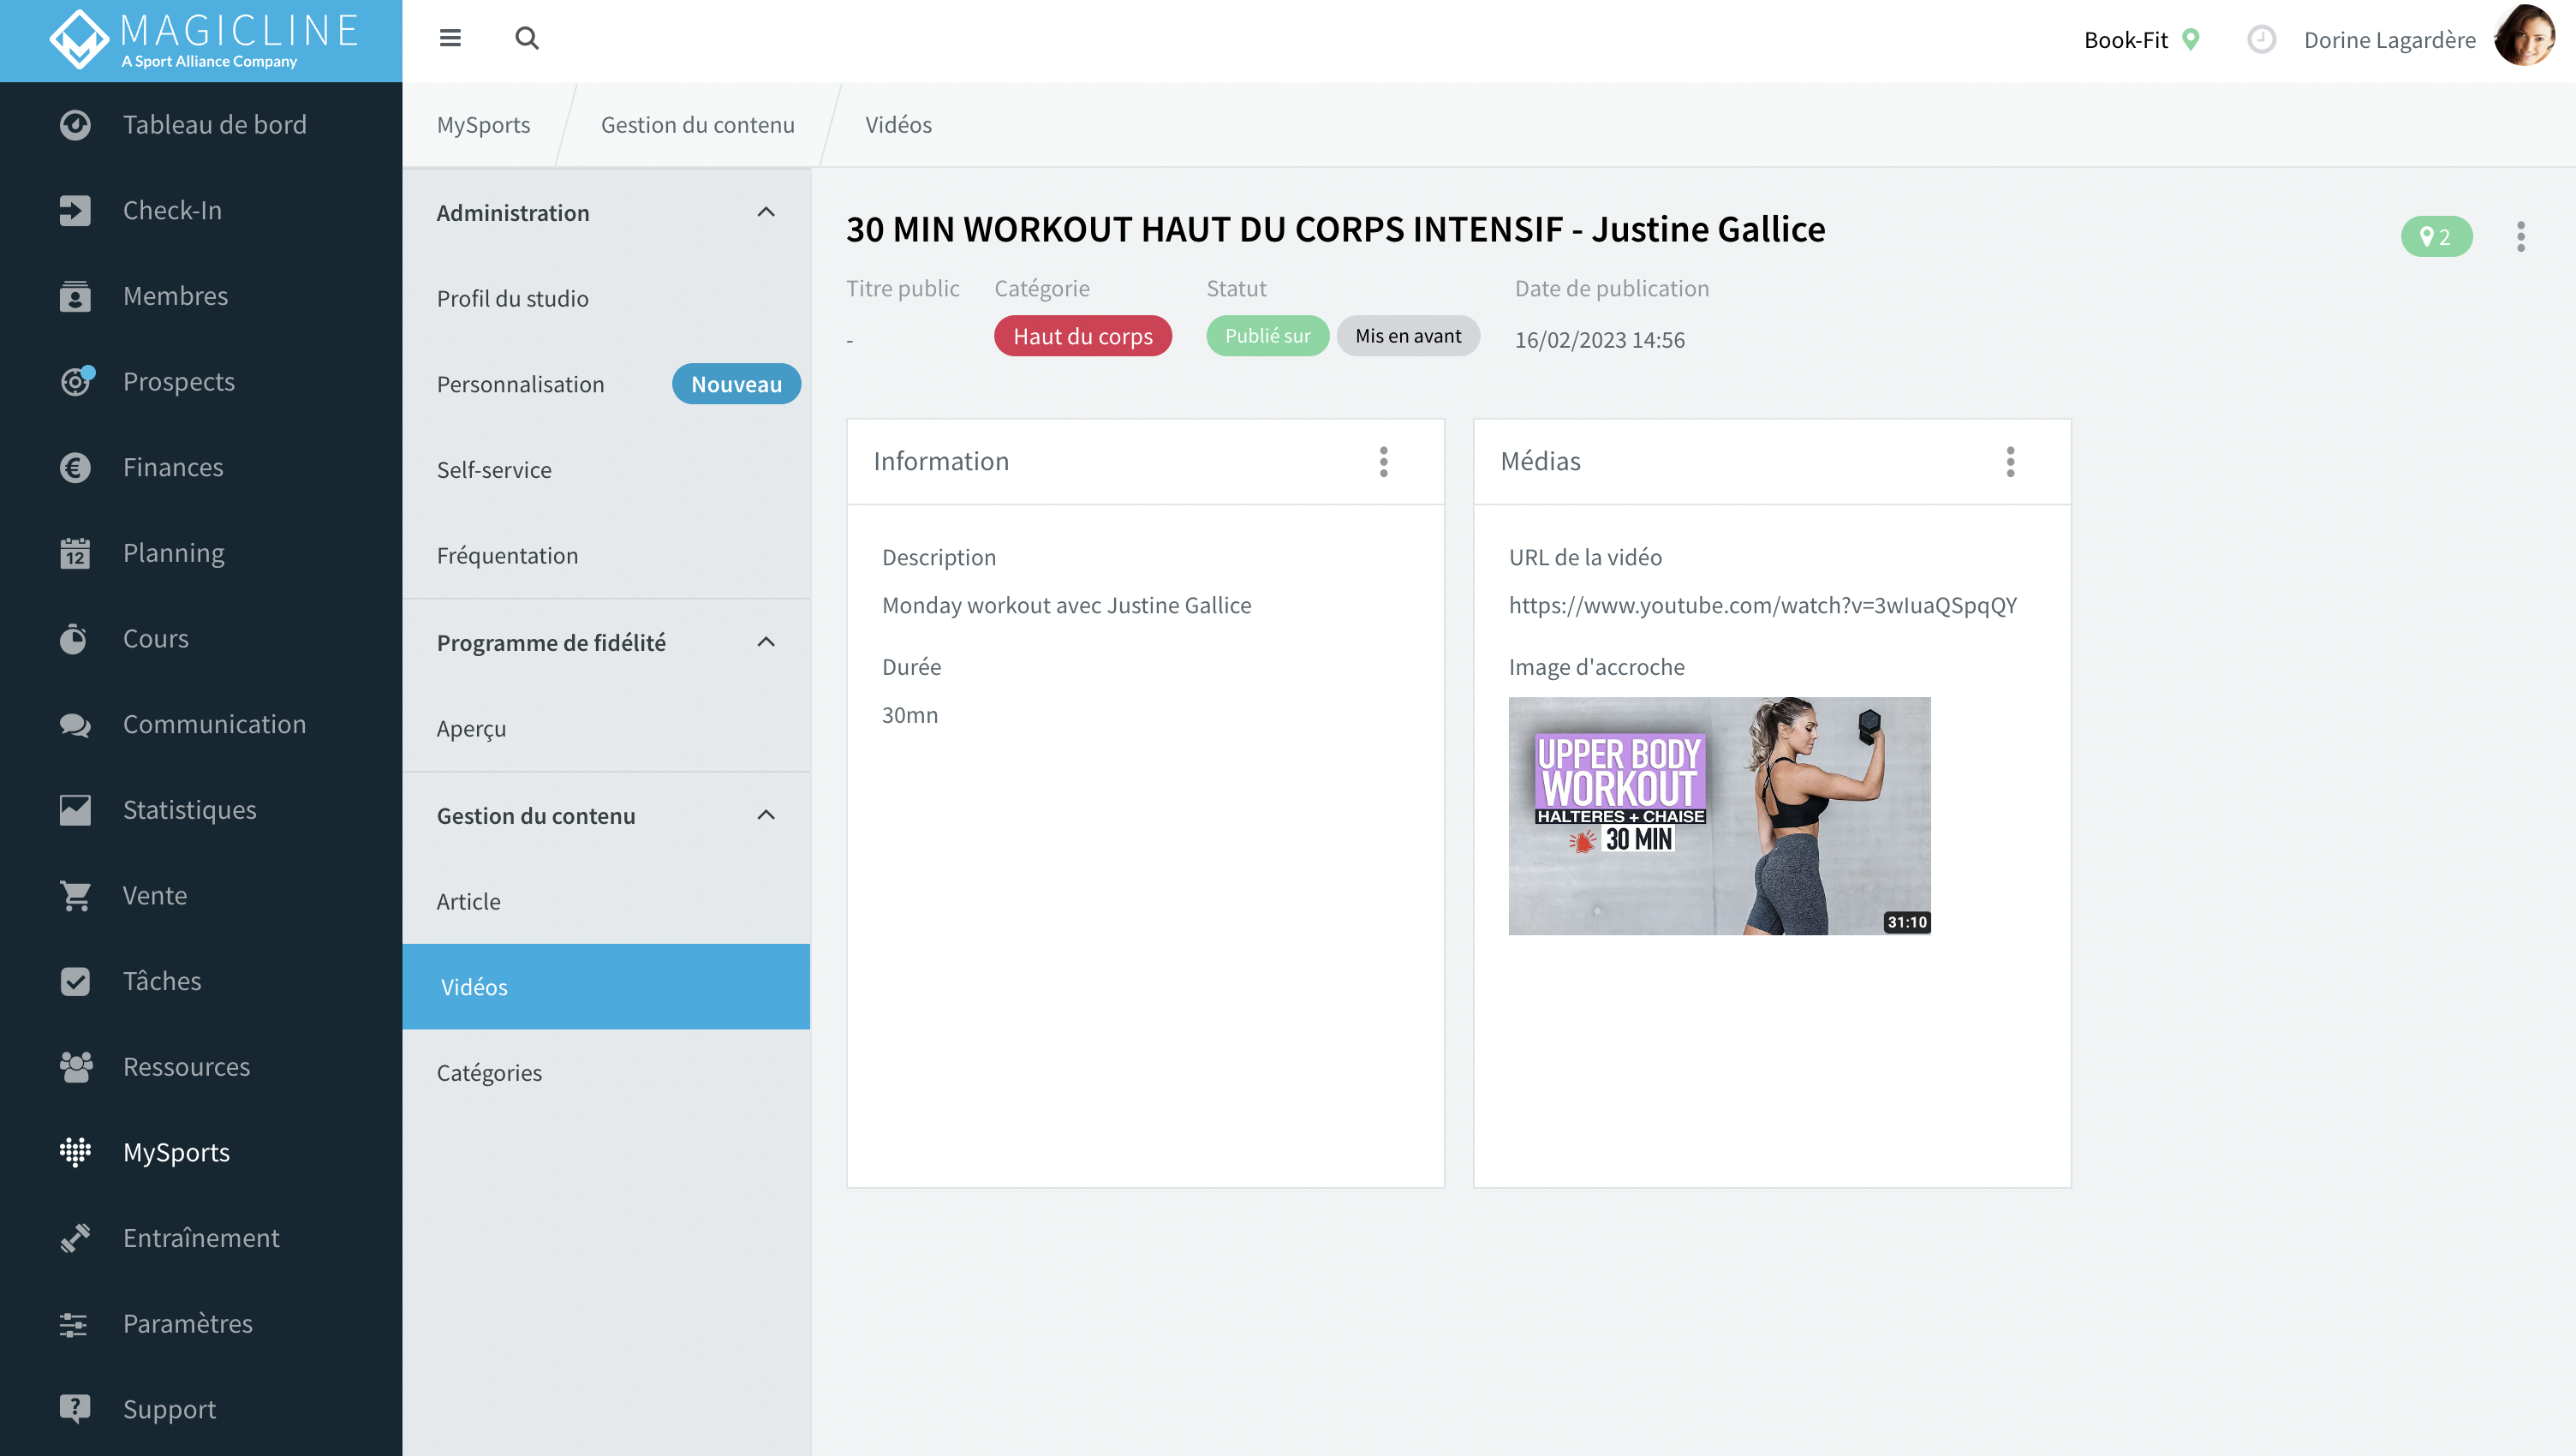Screen dimensions: 2576x1456
Task: Collapse the Administration section
Action: click(766, 212)
